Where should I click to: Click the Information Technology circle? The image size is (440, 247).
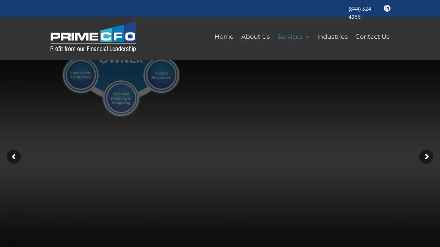tap(81, 75)
